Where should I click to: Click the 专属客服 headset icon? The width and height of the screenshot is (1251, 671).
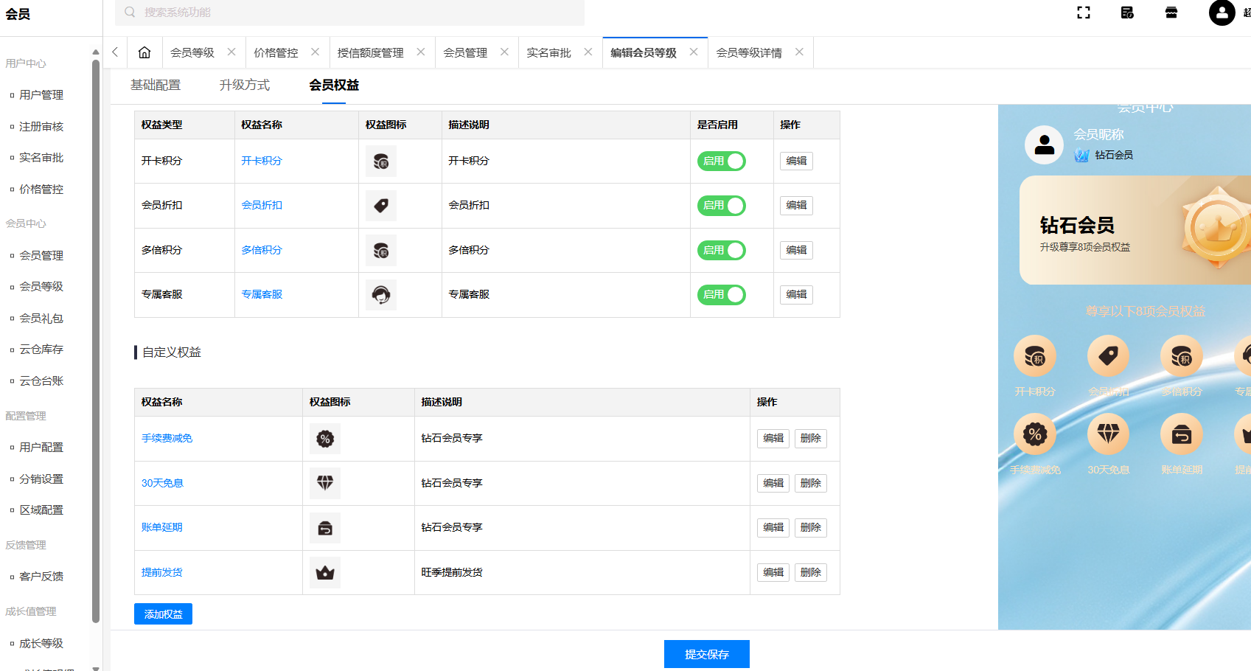click(x=381, y=295)
